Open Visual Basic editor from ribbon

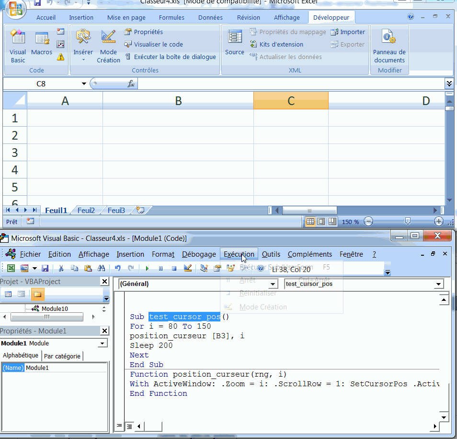(x=18, y=46)
